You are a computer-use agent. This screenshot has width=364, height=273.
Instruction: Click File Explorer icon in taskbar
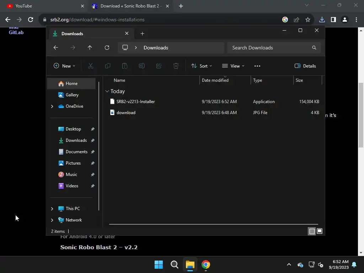coord(190,264)
